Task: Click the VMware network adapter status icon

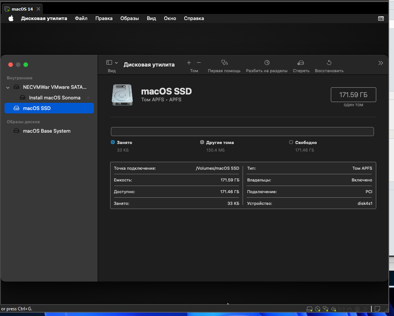Action: (x=326, y=309)
